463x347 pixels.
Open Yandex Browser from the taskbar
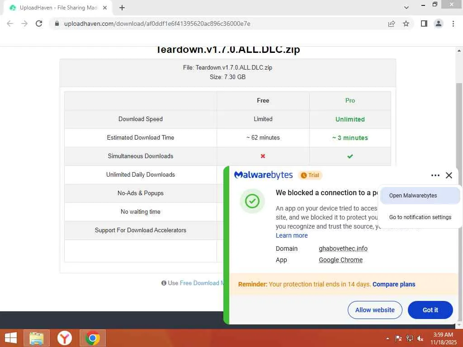click(64, 338)
